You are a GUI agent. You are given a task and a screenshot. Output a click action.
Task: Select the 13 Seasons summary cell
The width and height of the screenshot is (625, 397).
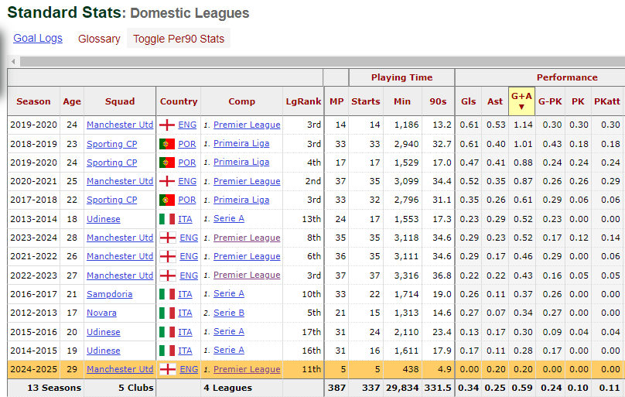coord(46,388)
